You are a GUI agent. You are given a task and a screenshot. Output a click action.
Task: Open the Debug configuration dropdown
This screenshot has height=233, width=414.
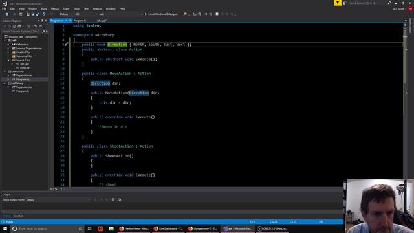(x=66, y=14)
